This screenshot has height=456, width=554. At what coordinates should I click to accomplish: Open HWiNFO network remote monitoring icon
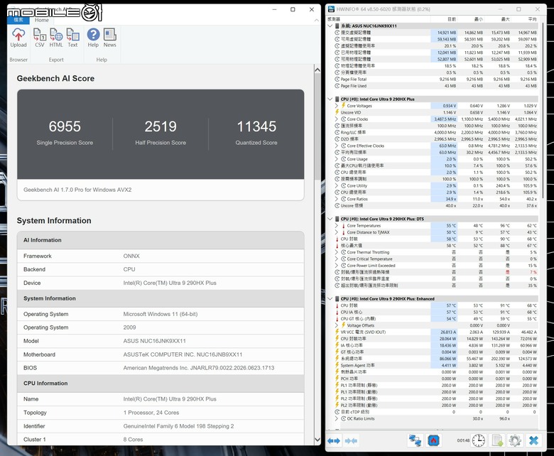tap(415, 440)
